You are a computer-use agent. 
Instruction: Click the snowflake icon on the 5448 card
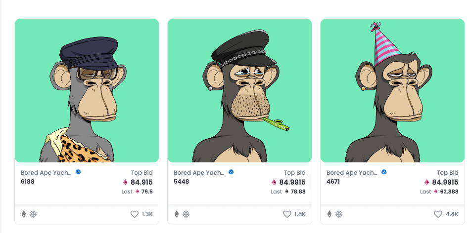(186, 214)
